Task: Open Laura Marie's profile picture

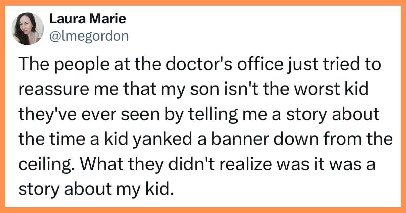Action: click(27, 29)
